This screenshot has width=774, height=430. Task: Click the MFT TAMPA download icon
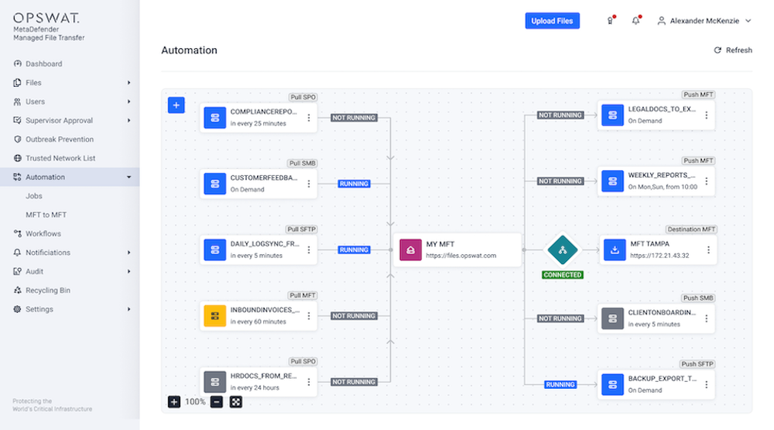pos(615,250)
